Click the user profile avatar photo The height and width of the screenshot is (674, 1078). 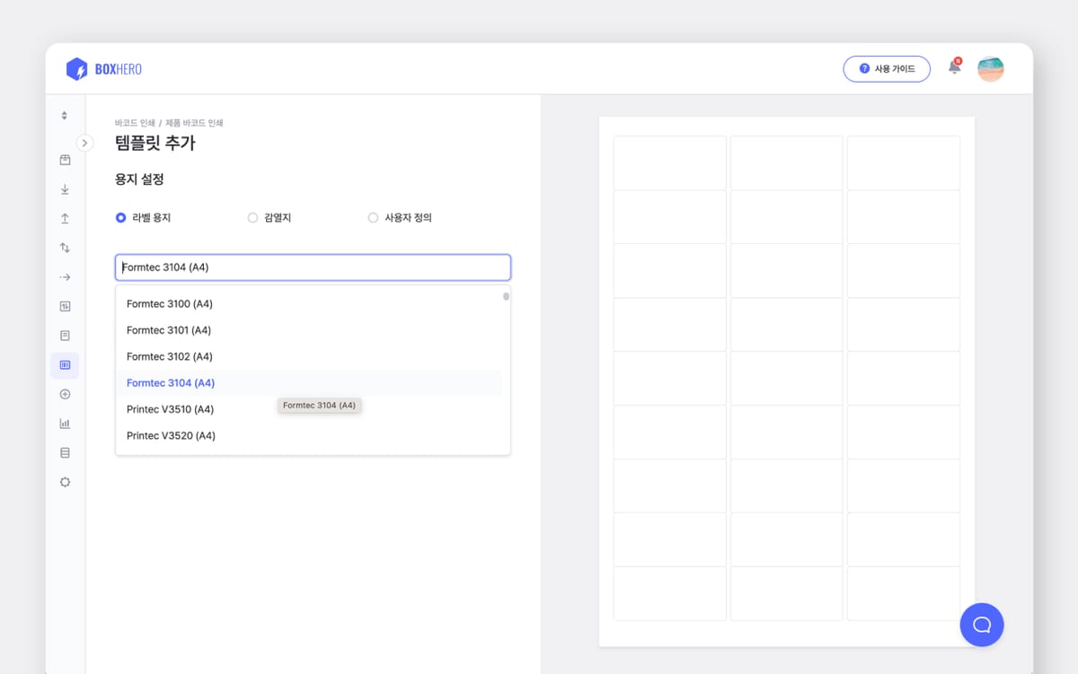[x=990, y=68]
